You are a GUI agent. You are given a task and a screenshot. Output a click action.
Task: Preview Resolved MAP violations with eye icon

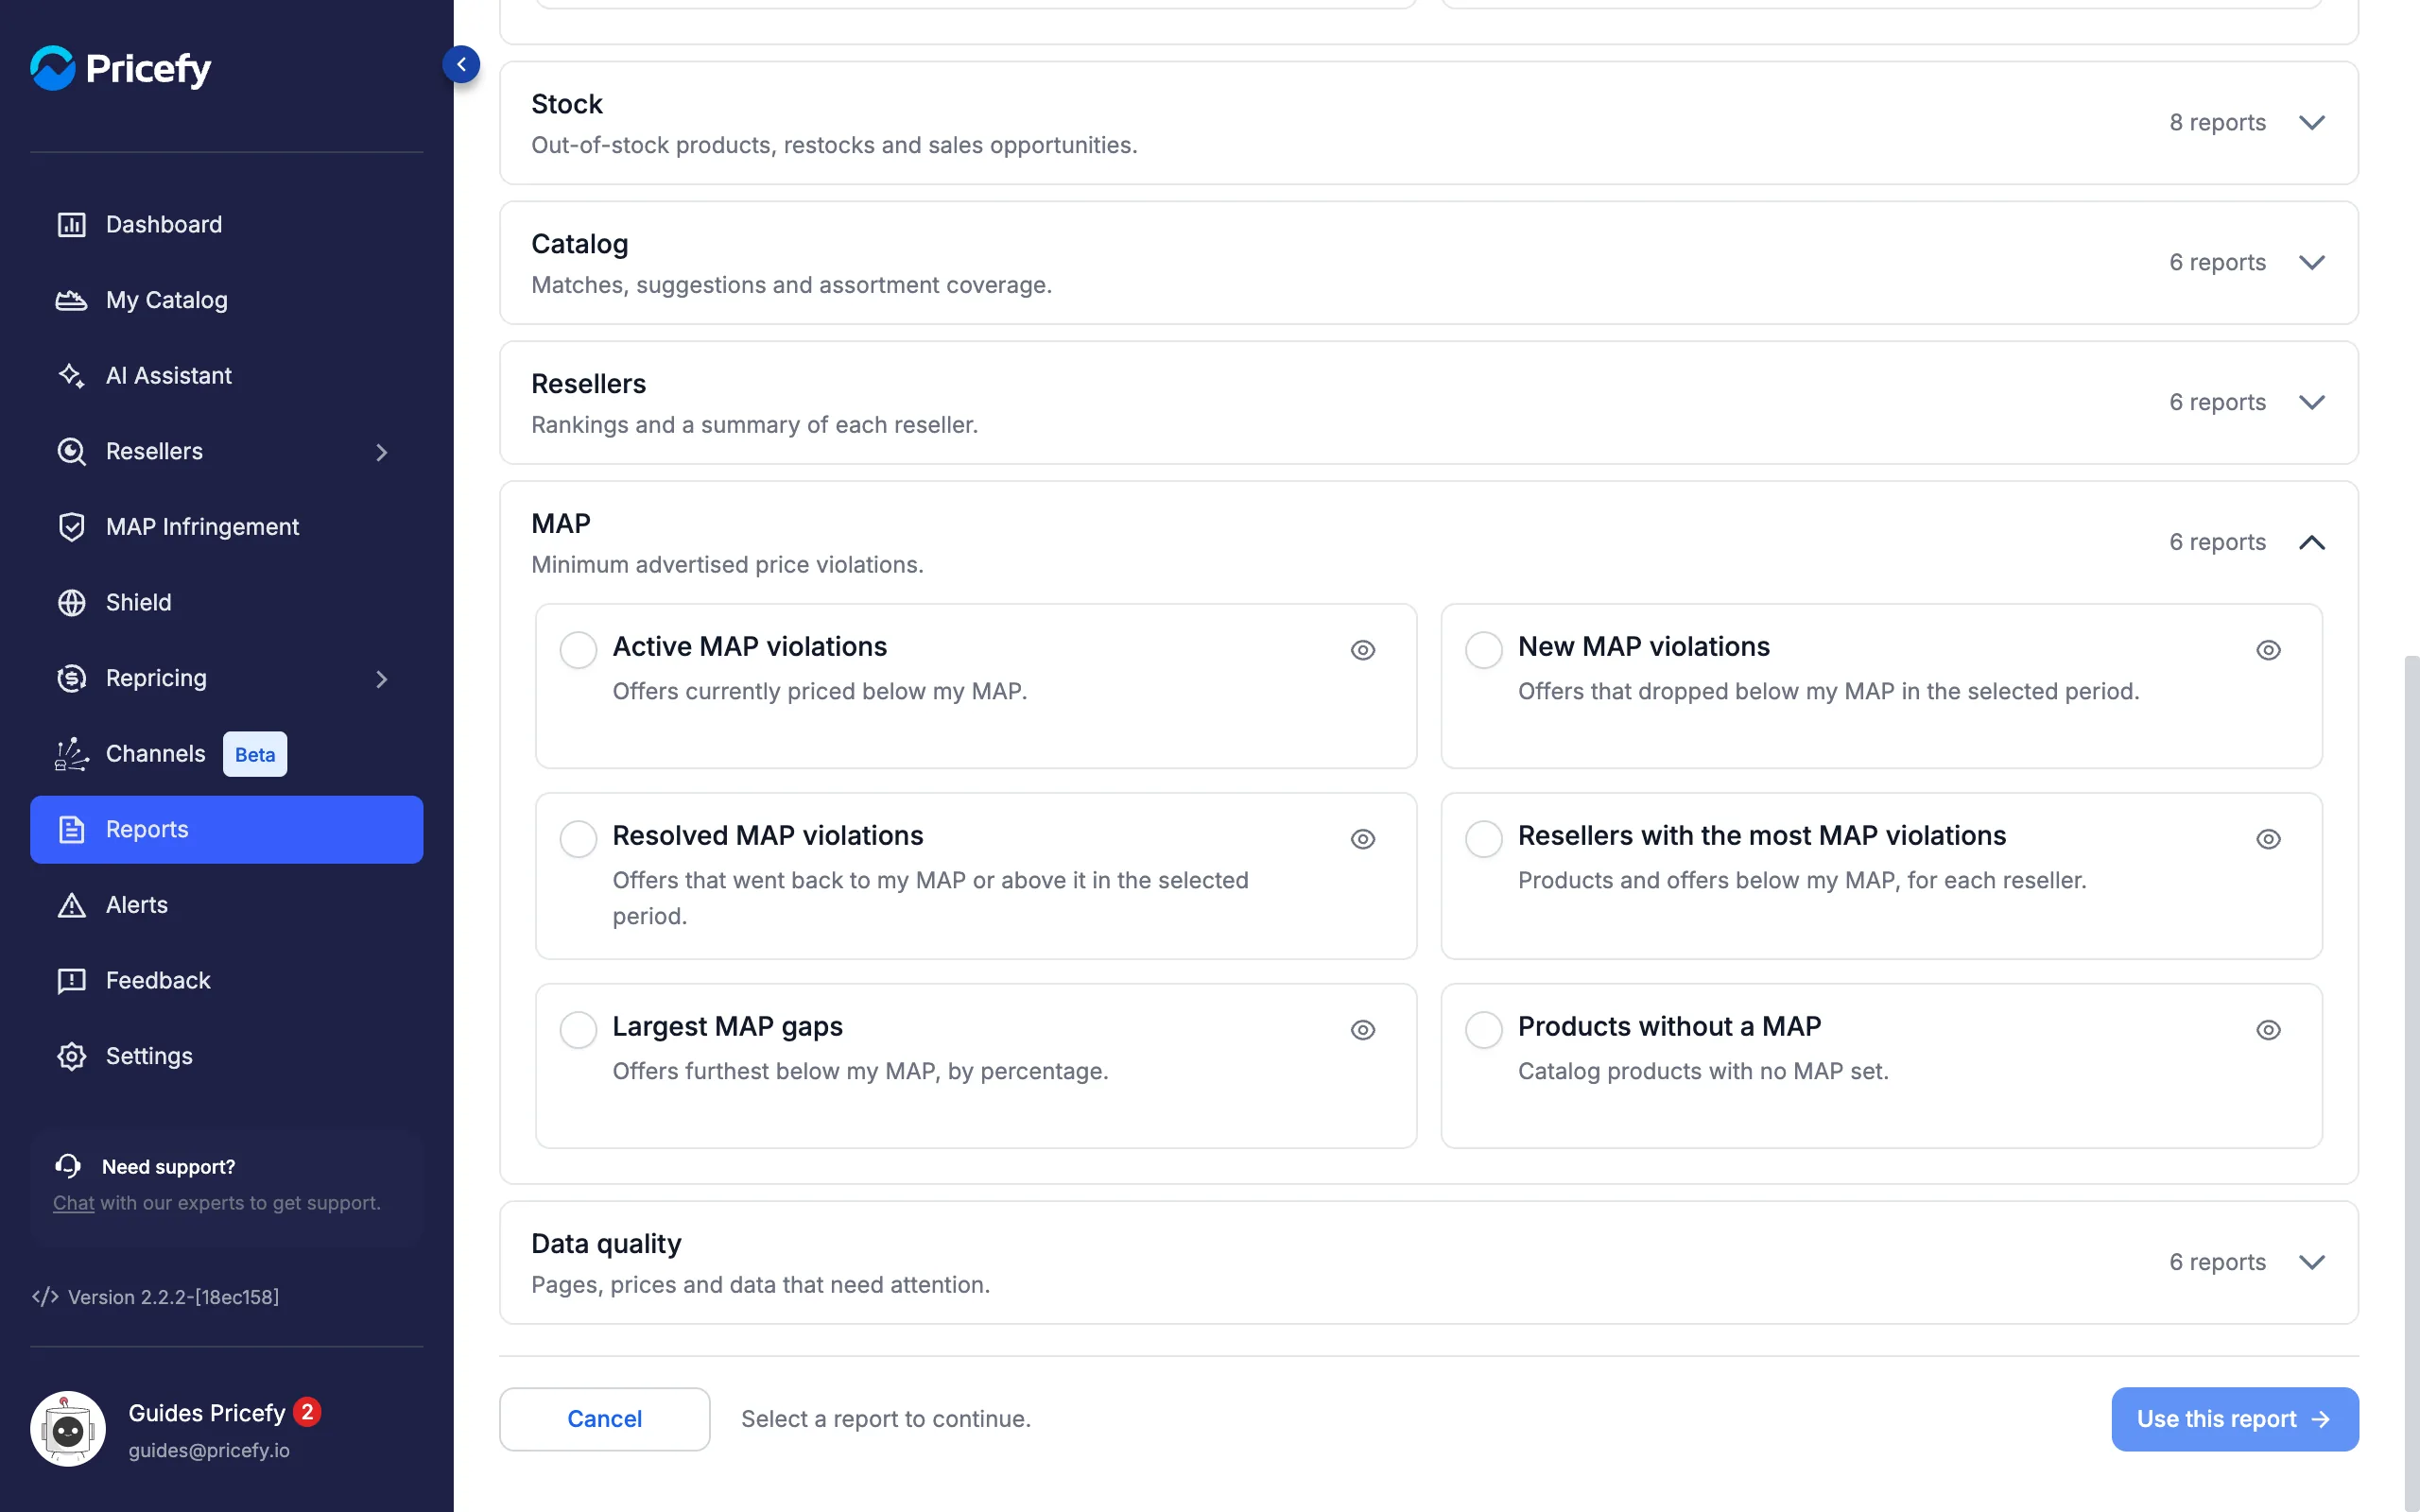[x=1363, y=839]
